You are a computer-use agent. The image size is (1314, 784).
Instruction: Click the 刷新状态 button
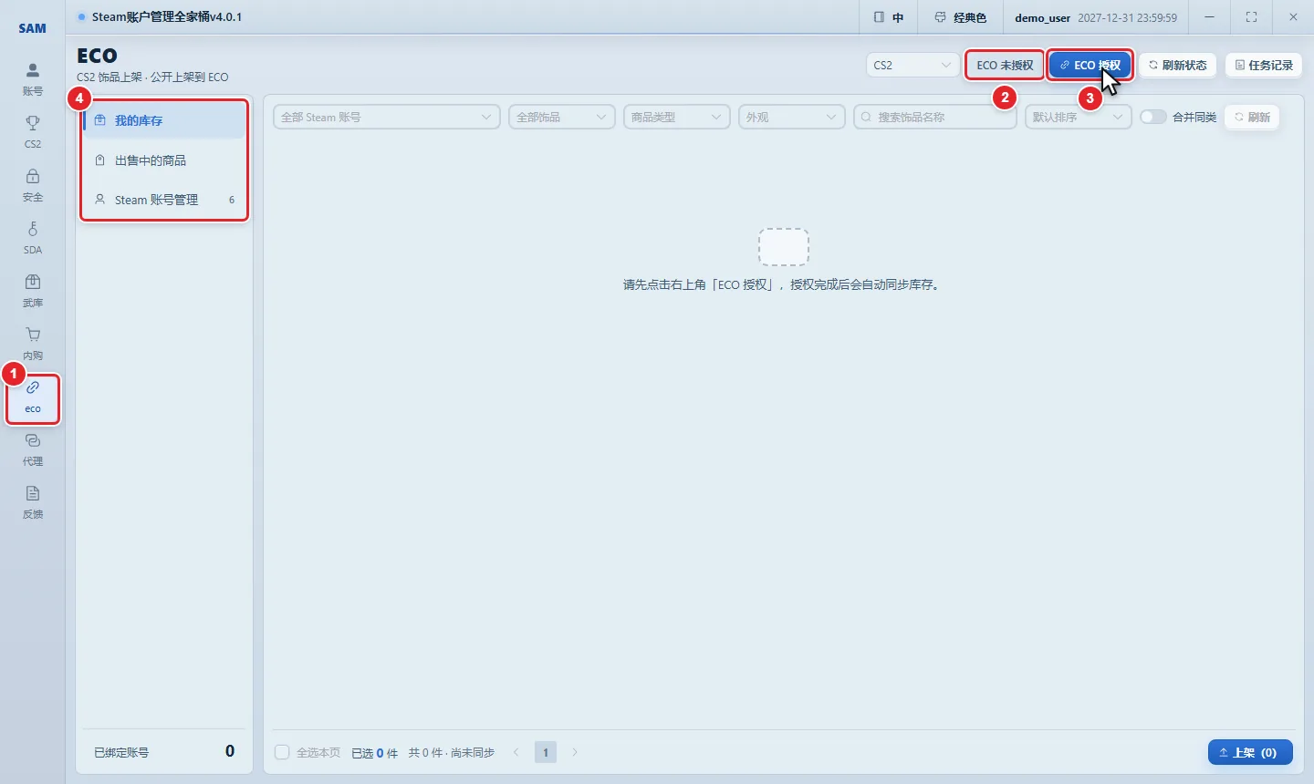(x=1177, y=65)
